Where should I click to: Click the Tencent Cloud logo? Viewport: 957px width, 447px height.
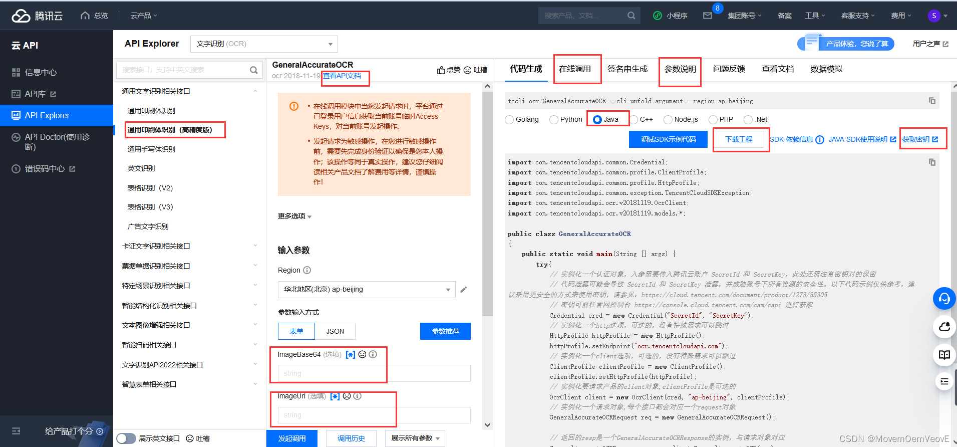coord(37,16)
